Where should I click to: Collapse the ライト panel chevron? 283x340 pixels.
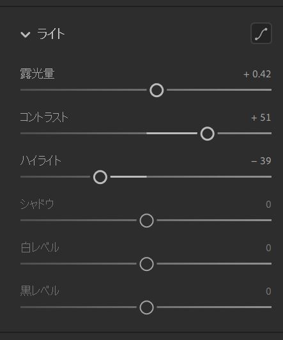coord(26,35)
